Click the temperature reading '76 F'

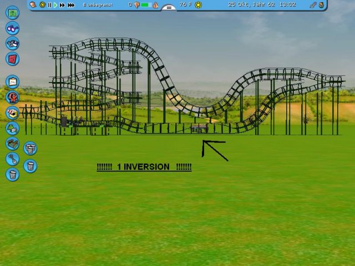click(186, 4)
